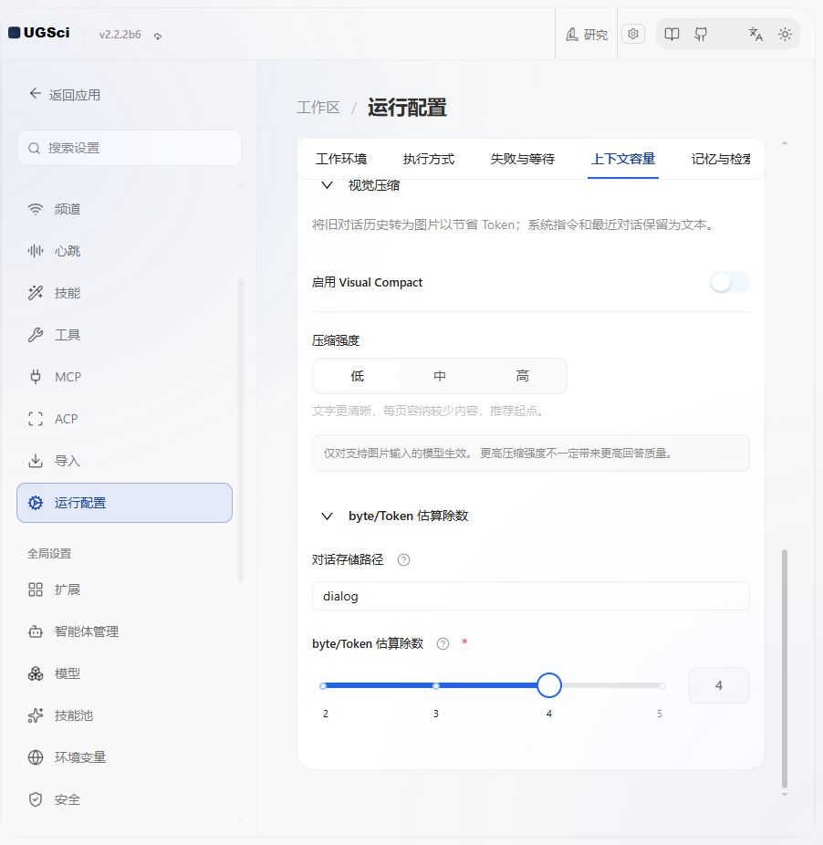The height and width of the screenshot is (845, 823).
Task: Open 环境变量 in the sidebar
Action: click(124, 757)
